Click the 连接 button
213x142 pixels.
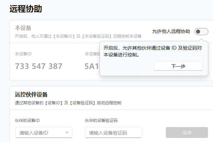click(187, 132)
